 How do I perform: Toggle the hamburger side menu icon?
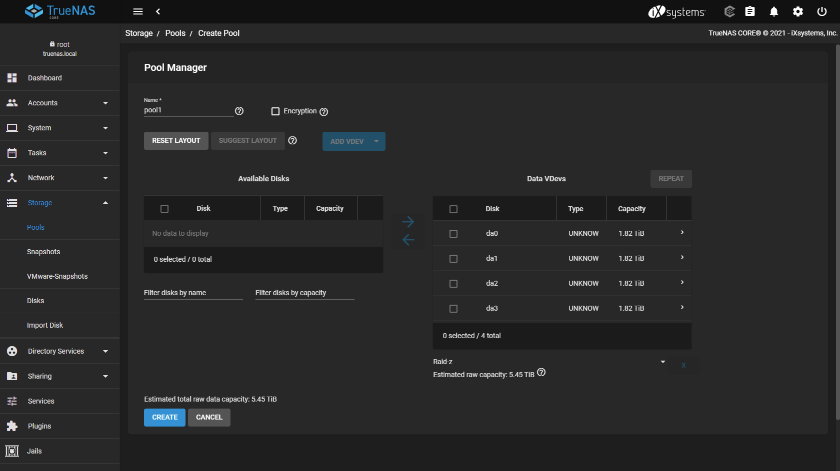[x=138, y=11]
